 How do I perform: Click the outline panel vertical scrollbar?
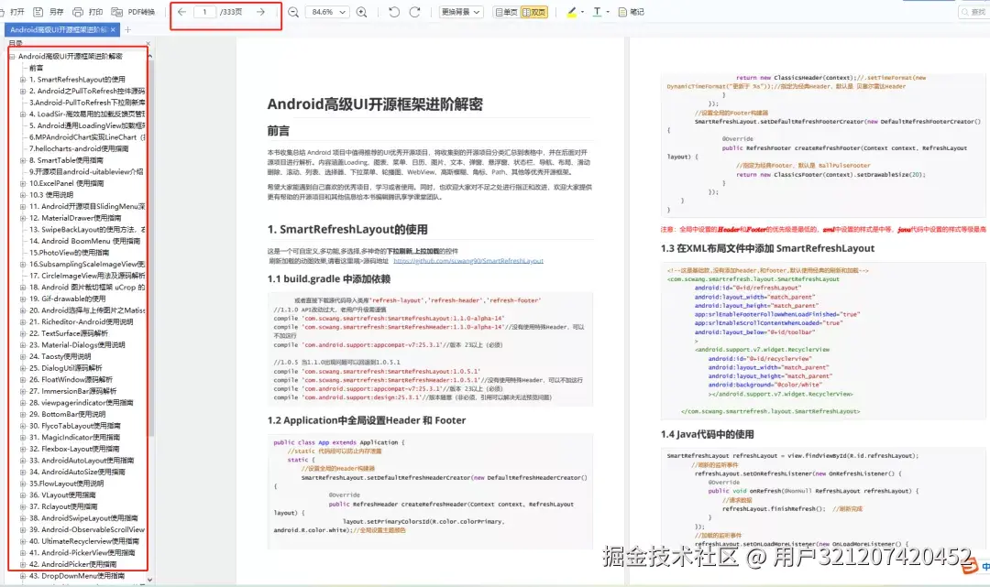click(x=150, y=248)
